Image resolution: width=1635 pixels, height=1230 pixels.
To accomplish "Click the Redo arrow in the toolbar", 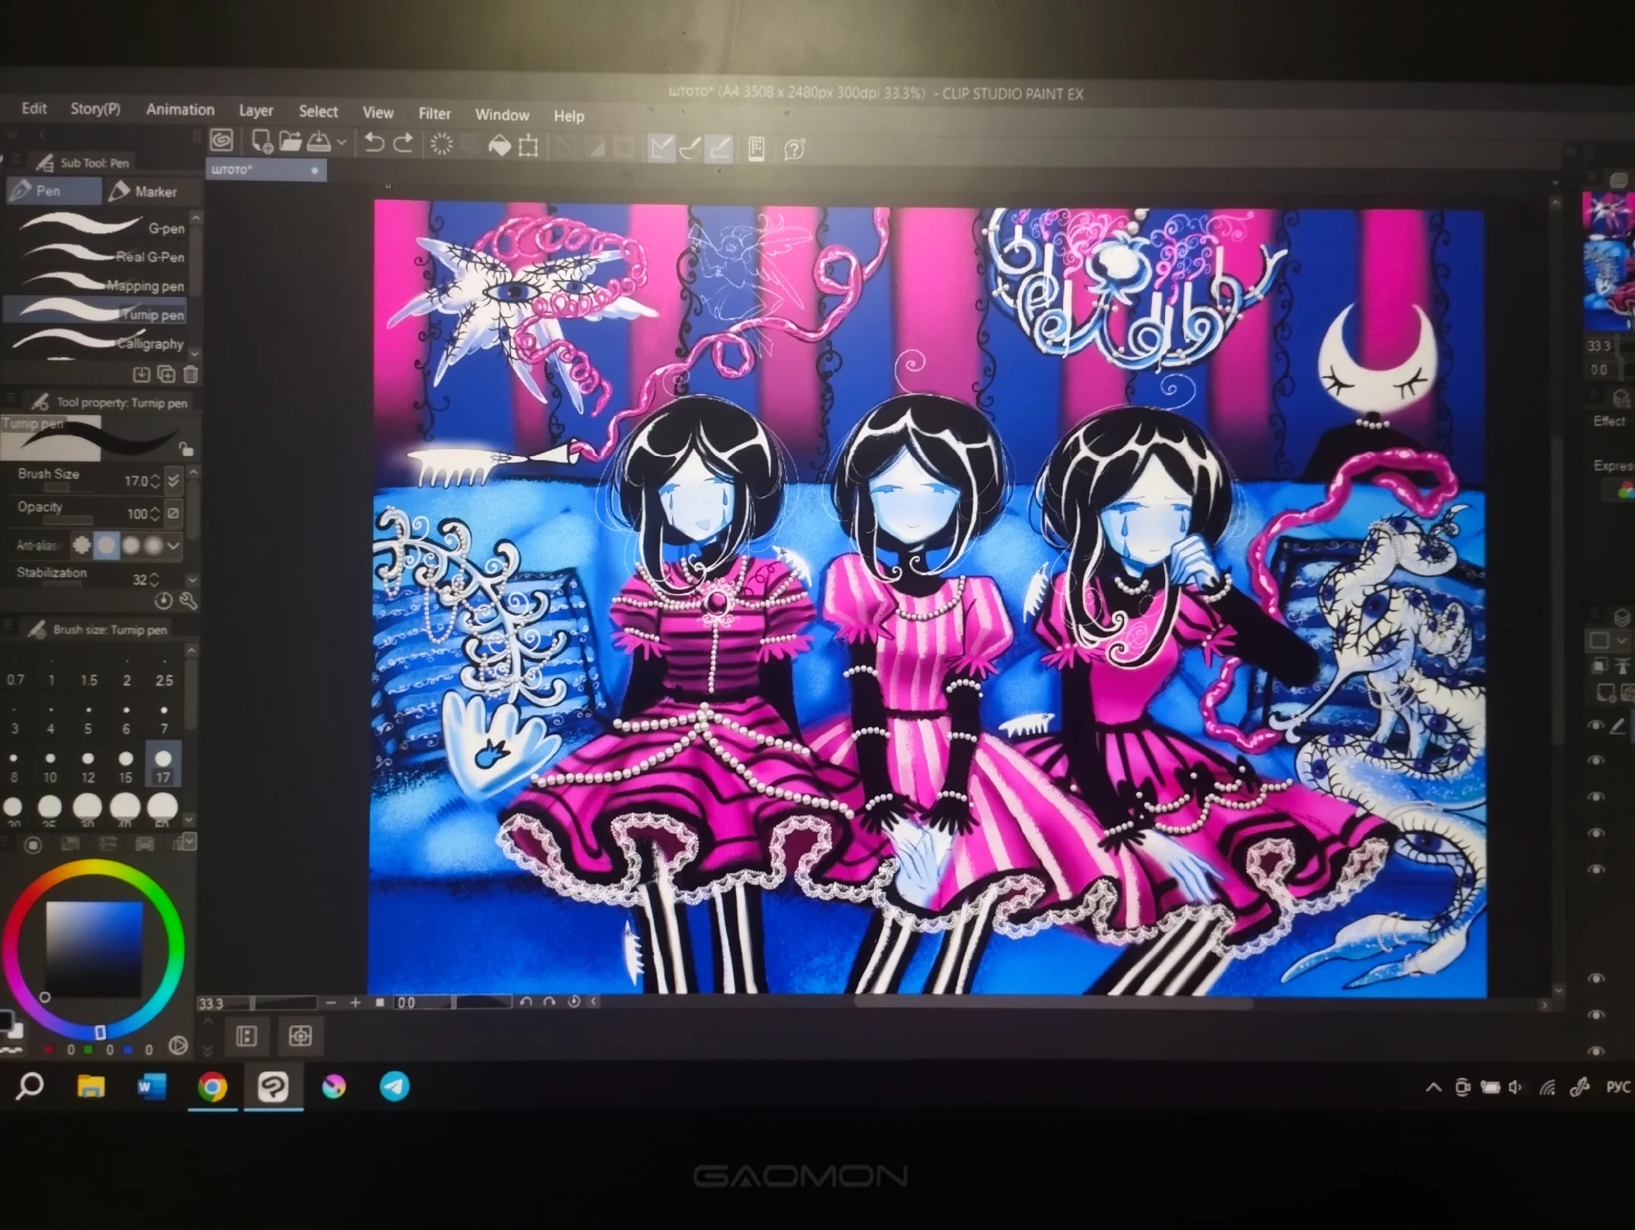I will [x=404, y=143].
